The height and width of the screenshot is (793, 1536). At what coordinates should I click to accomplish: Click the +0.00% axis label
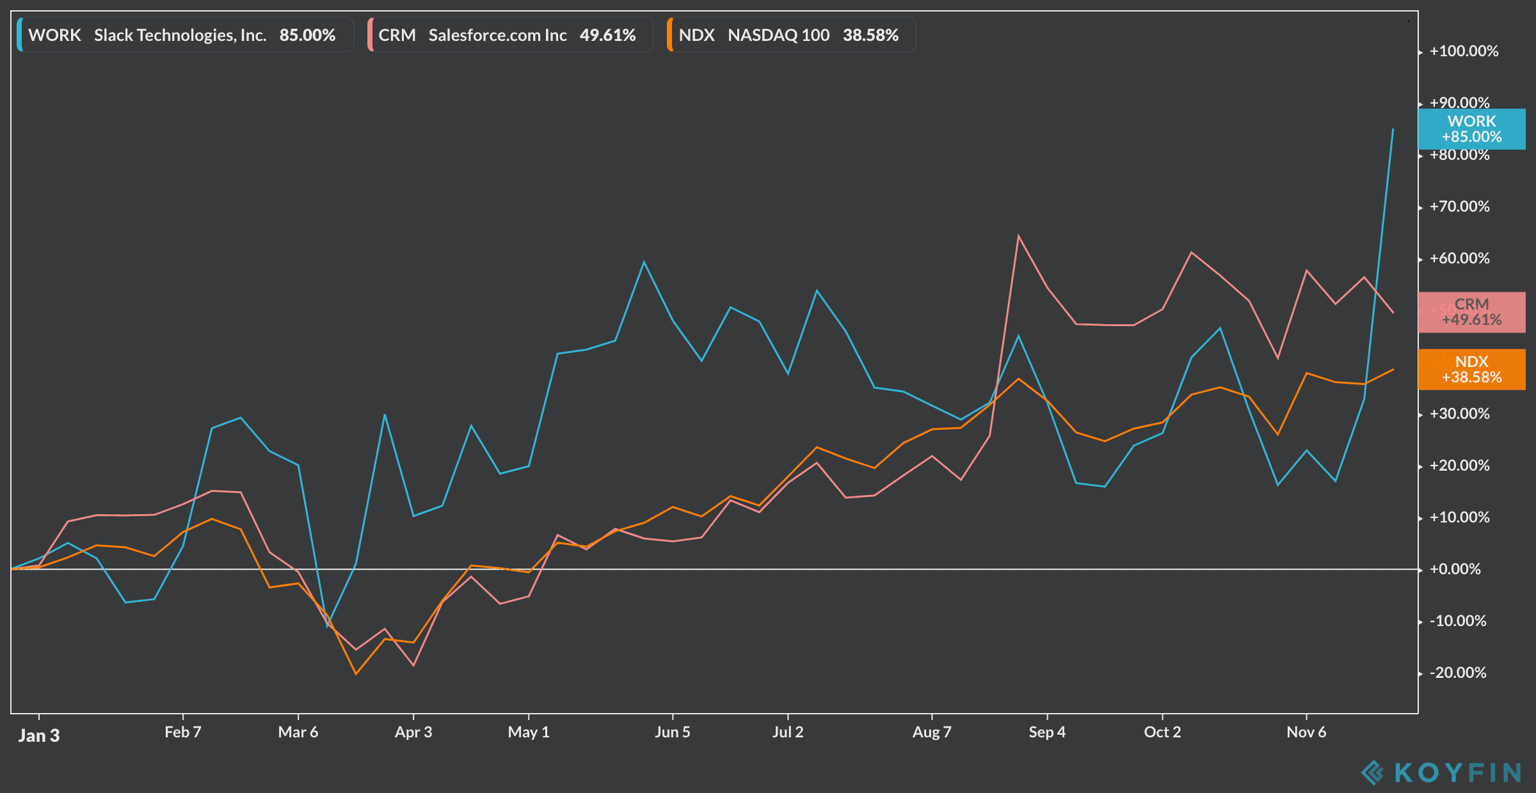click(x=1455, y=569)
